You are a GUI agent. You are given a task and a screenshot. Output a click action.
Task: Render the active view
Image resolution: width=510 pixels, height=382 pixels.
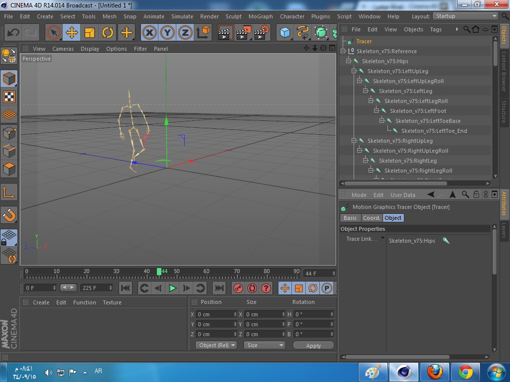click(225, 32)
